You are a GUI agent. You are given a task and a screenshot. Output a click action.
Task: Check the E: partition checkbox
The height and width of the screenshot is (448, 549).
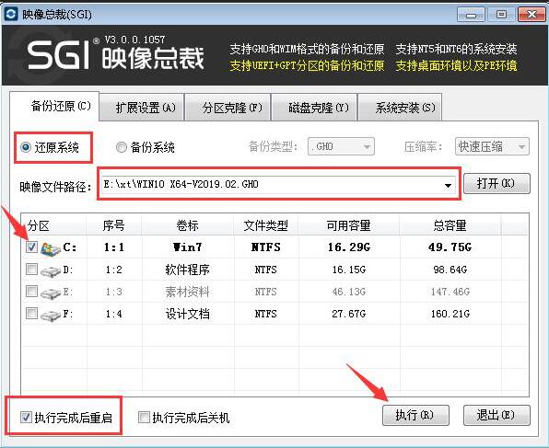point(31,291)
